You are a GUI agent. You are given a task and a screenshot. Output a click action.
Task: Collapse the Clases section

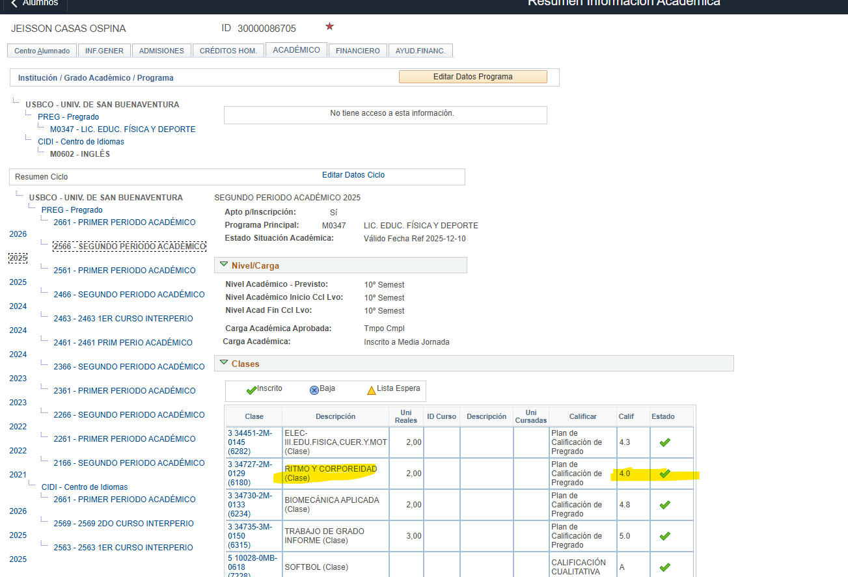click(224, 363)
